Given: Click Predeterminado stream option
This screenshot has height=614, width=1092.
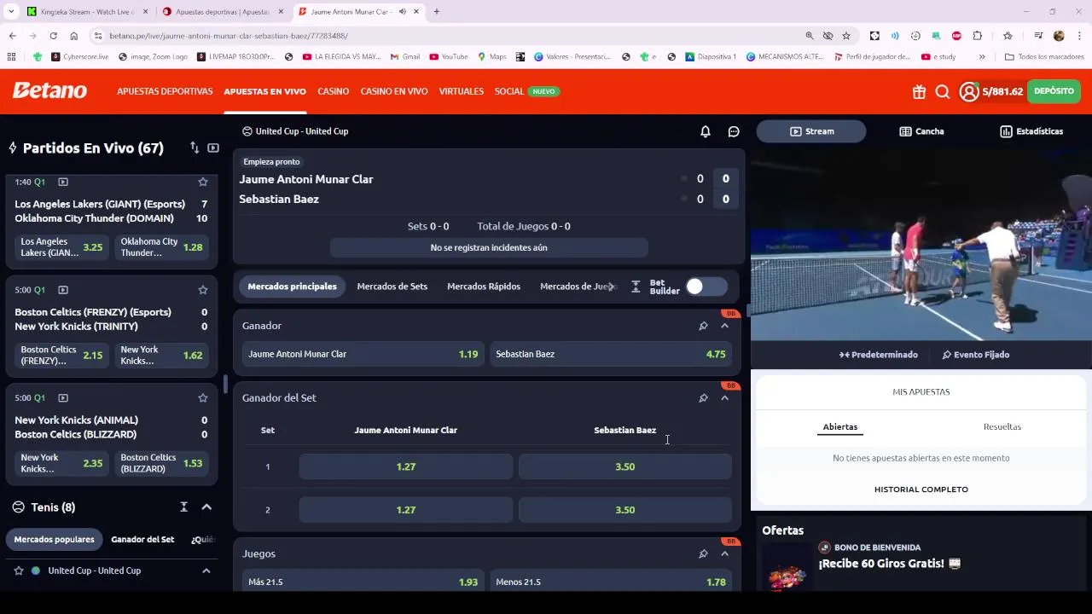Looking at the screenshot, I should [879, 355].
